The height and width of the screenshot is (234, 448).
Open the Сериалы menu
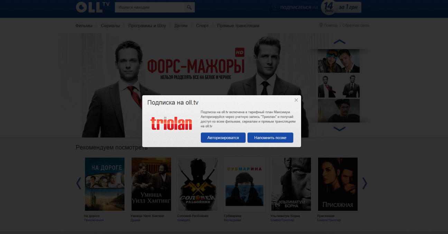[110, 26]
